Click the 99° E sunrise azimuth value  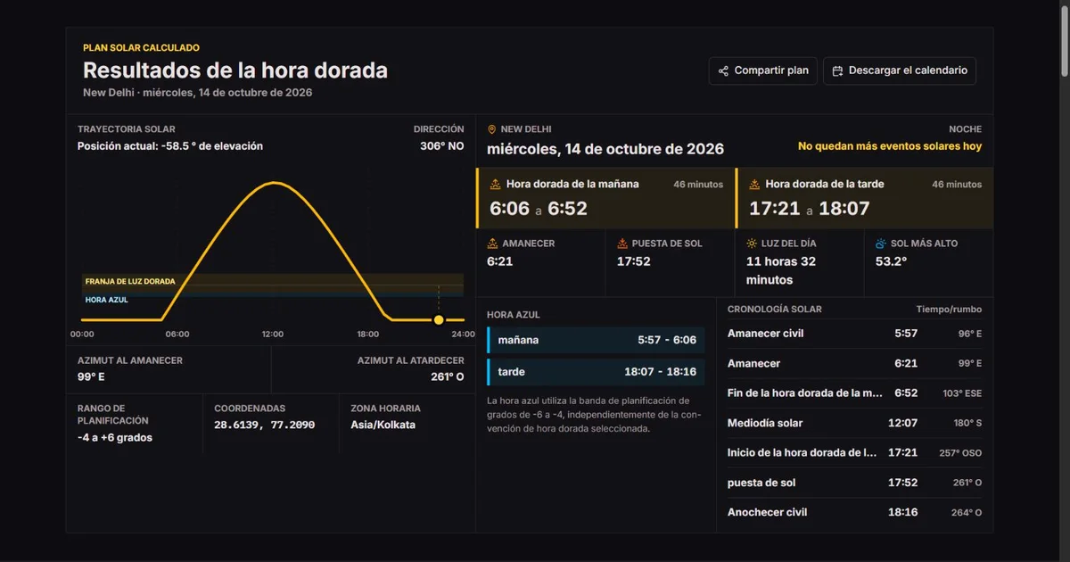[x=93, y=377]
